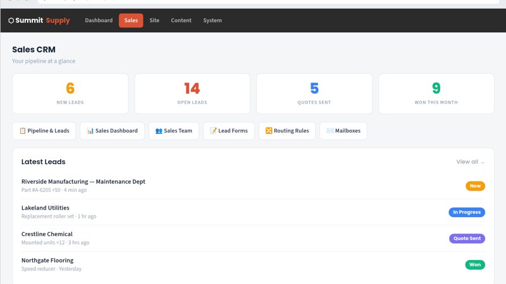Click the envelope icon on Mailboxes
506x284 pixels.
[330, 131]
